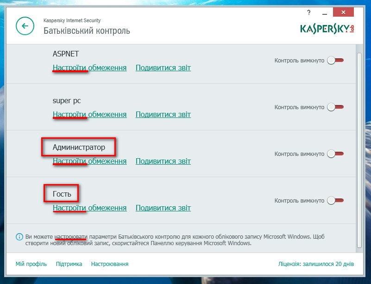The image size is (371, 284).
Task: Click the note starting 'Ви можете настроювати'
Action: pyautogui.click(x=175, y=240)
